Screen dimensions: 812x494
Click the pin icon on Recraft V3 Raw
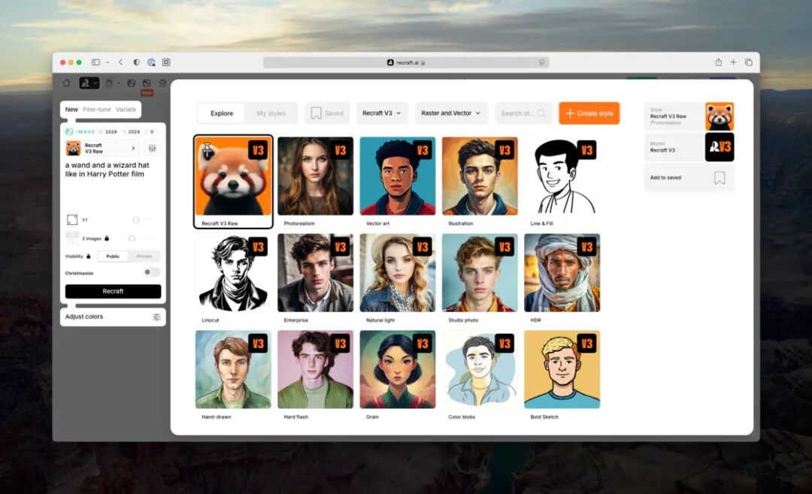tap(207, 150)
